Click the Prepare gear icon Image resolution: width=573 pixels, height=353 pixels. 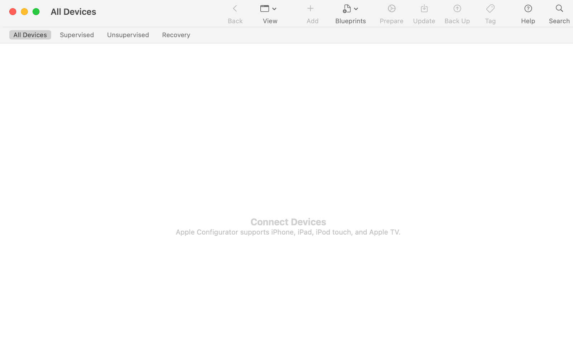[x=392, y=8]
